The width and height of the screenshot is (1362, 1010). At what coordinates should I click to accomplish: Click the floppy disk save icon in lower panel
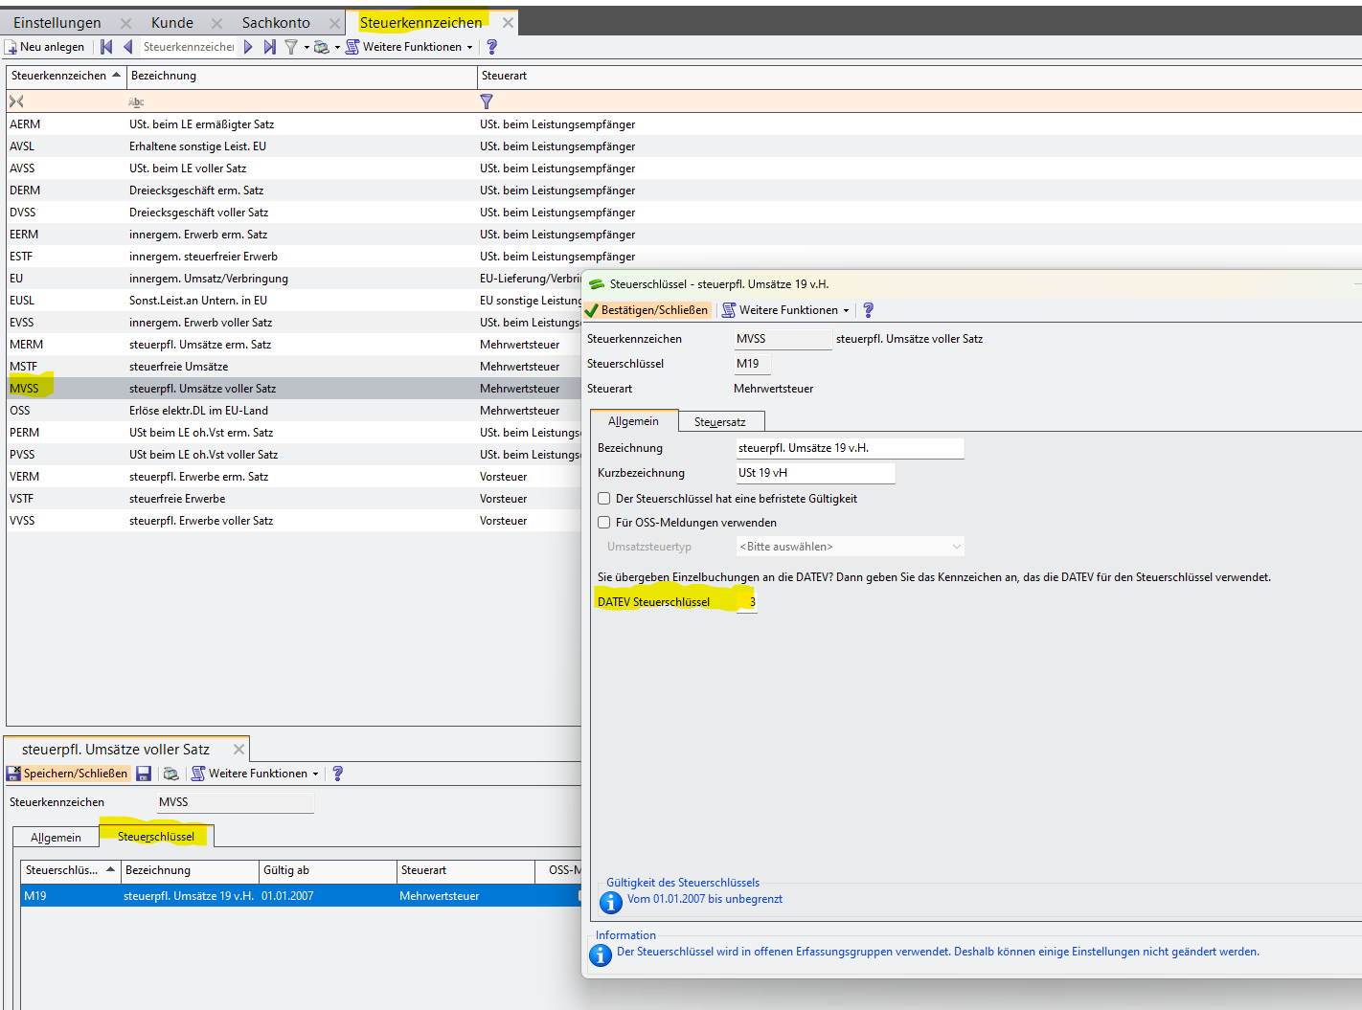144,774
